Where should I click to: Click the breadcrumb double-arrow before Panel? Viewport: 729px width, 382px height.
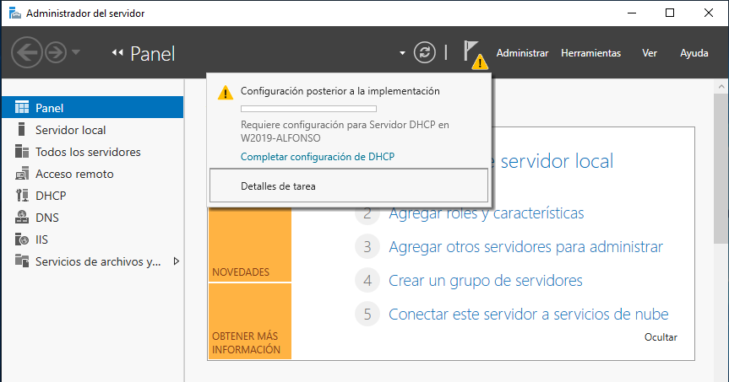click(x=117, y=53)
